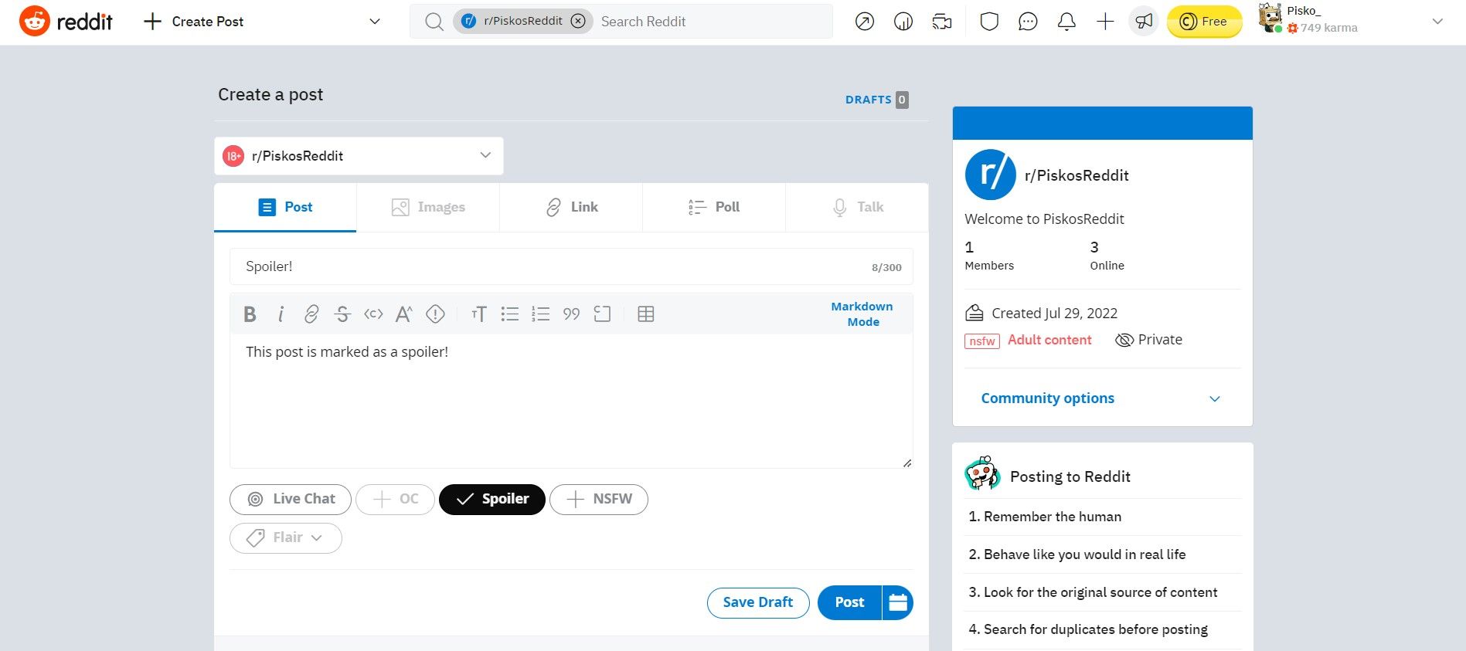Click the yellow Free coins button
The width and height of the screenshot is (1466, 651).
[x=1204, y=22]
